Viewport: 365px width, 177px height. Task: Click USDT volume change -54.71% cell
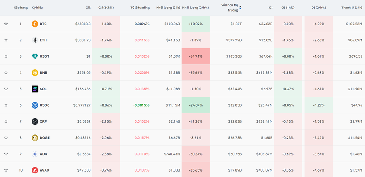pyautogui.click(x=195, y=56)
